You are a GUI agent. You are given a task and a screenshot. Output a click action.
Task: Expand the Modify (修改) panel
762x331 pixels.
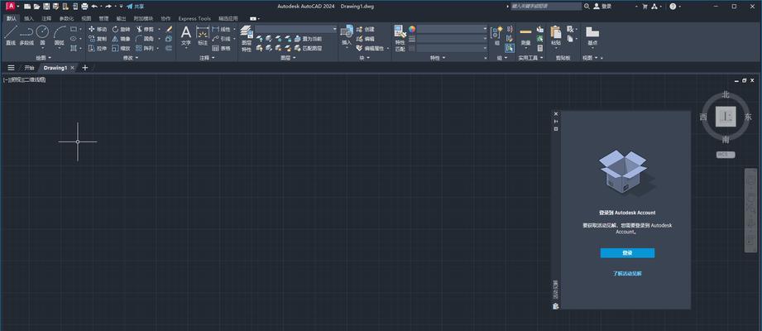coord(130,58)
